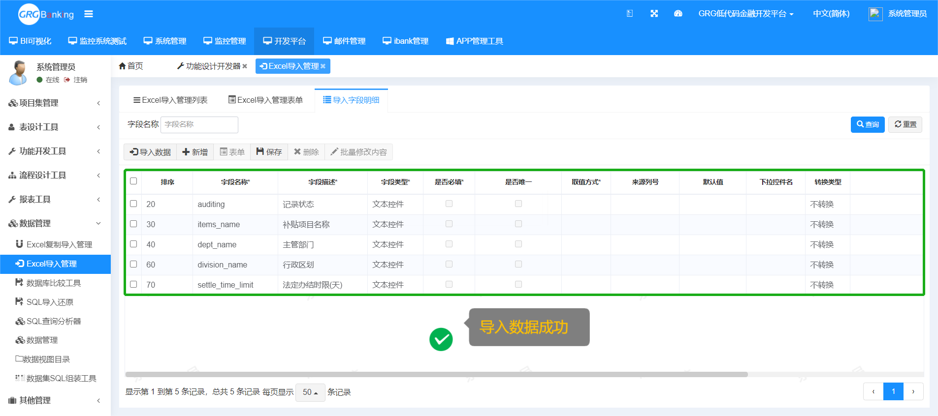Select the dept_name row checkbox
The image size is (938, 416).
(133, 244)
